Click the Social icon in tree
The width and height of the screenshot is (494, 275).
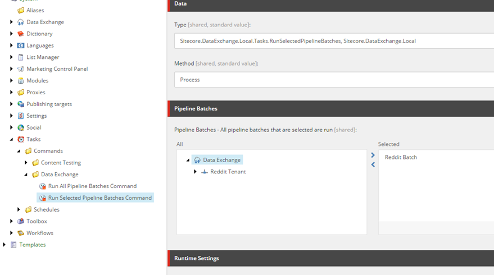coord(21,127)
